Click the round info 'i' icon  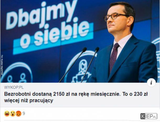(151, 82)
